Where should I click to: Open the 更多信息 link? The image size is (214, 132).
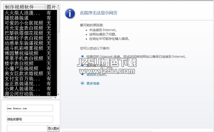pos(93,83)
